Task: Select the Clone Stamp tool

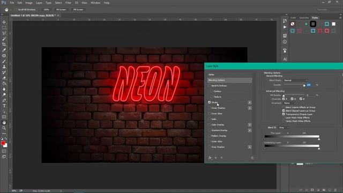Action: pos(4,66)
